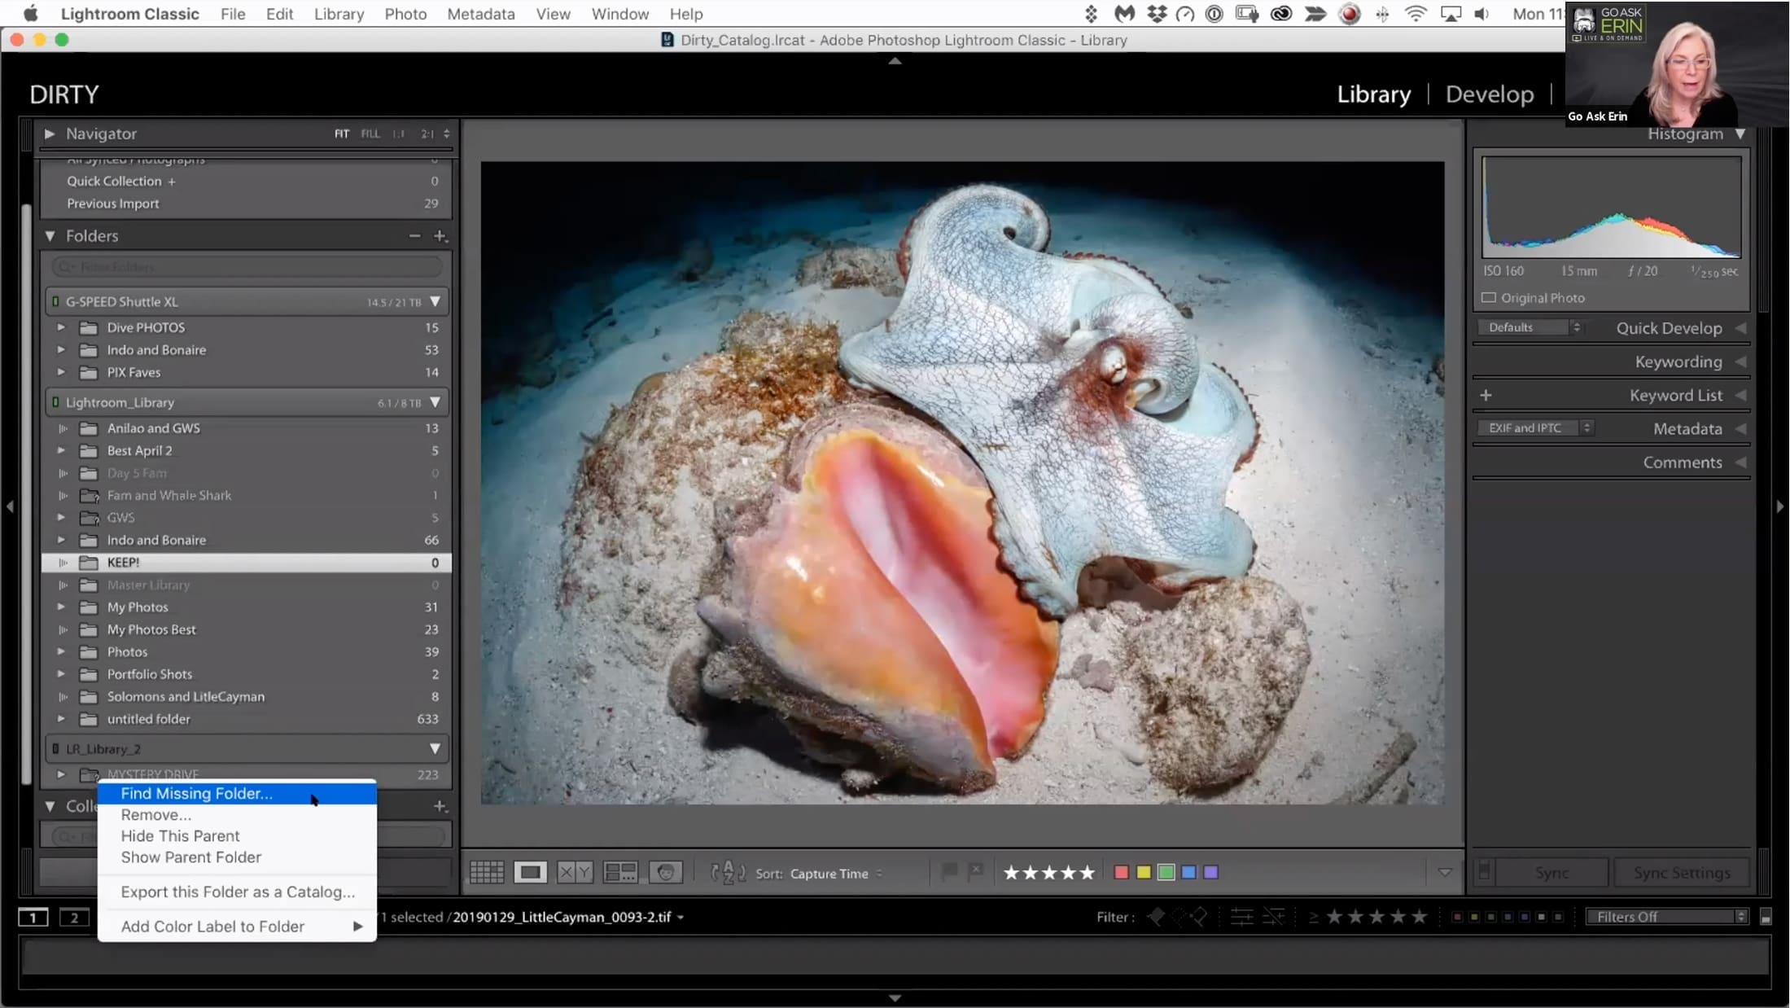The height and width of the screenshot is (1008, 1790).
Task: Switch to Grid view icon
Action: click(x=487, y=873)
